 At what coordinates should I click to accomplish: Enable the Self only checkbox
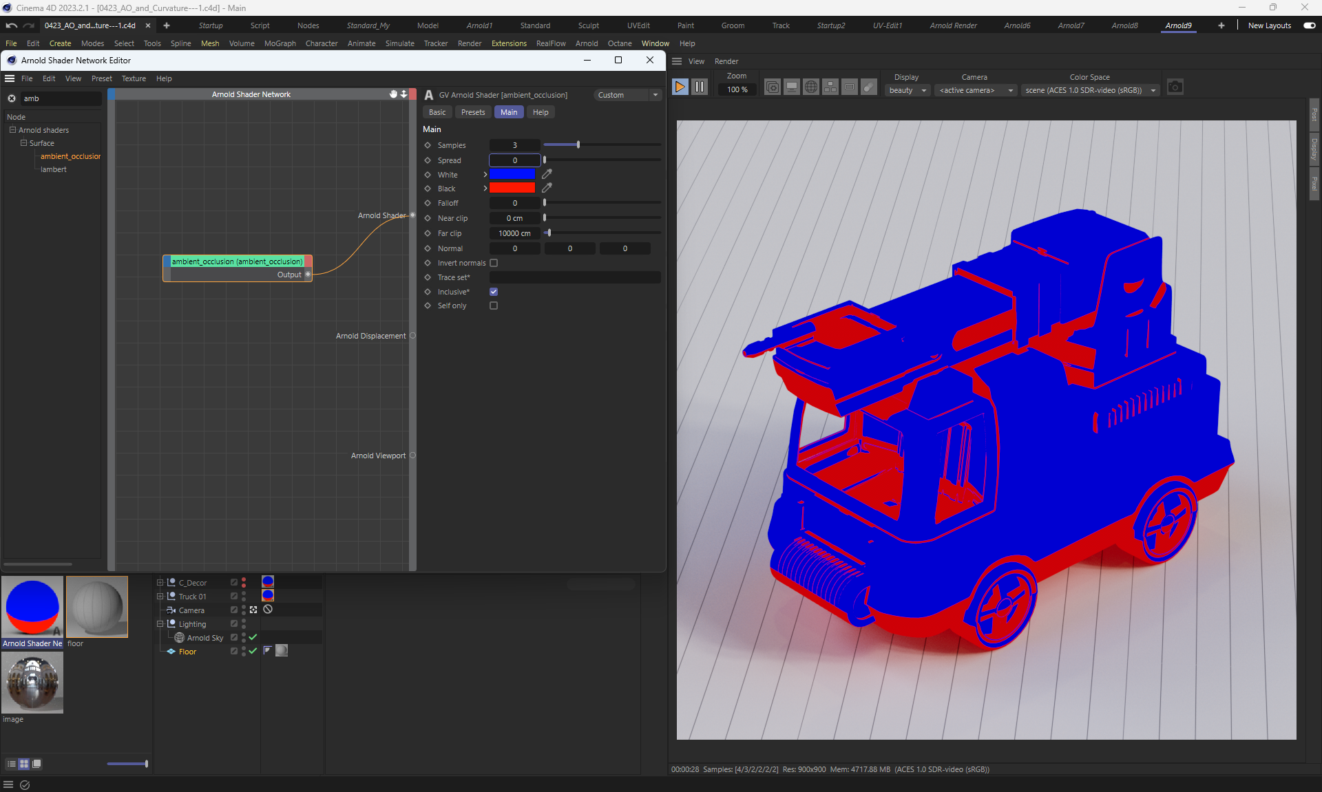pos(494,306)
